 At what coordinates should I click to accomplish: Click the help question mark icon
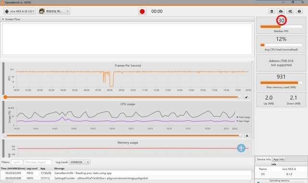point(299,11)
